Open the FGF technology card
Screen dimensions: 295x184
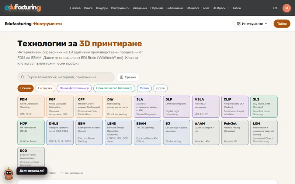click(x=60, y=107)
